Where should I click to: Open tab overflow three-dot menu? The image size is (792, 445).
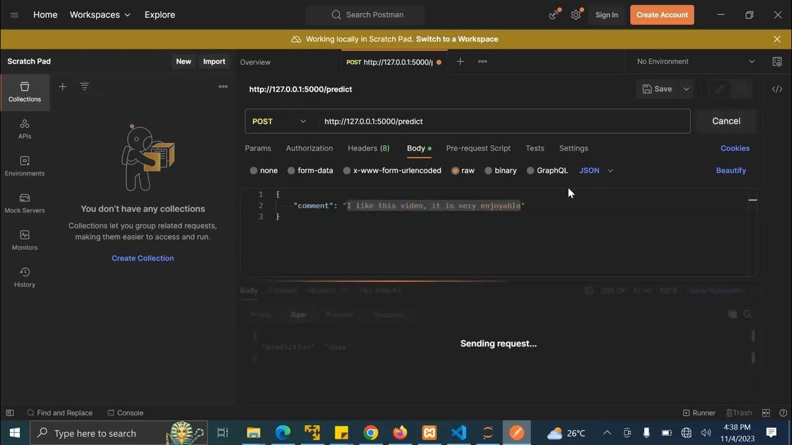pyautogui.click(x=483, y=61)
